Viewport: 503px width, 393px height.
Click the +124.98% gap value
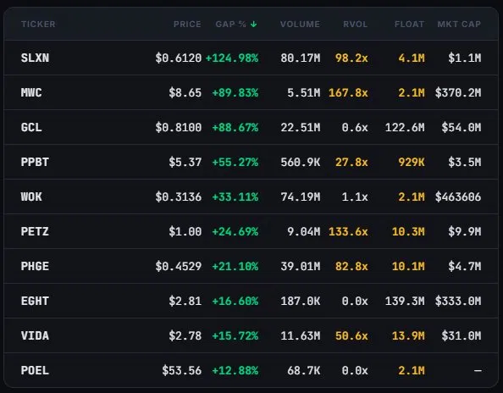click(232, 58)
